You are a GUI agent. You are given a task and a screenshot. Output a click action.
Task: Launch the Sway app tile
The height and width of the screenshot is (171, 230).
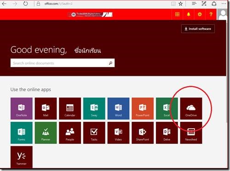point(94,108)
